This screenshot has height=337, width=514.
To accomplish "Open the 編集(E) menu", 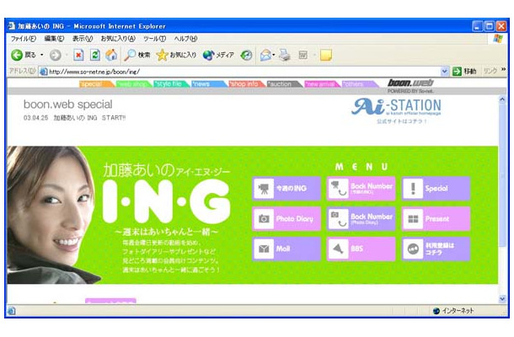I will [54, 39].
